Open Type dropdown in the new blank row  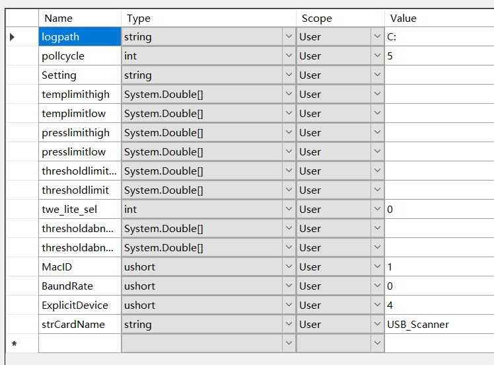point(289,343)
